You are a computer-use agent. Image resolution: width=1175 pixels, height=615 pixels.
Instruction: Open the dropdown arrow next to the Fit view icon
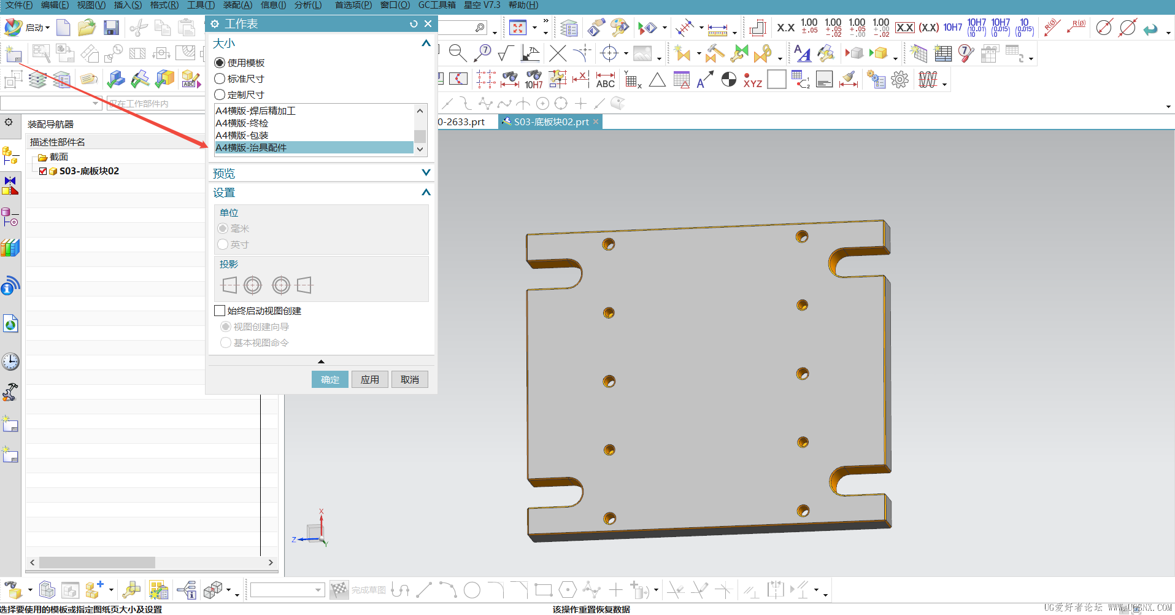point(534,28)
